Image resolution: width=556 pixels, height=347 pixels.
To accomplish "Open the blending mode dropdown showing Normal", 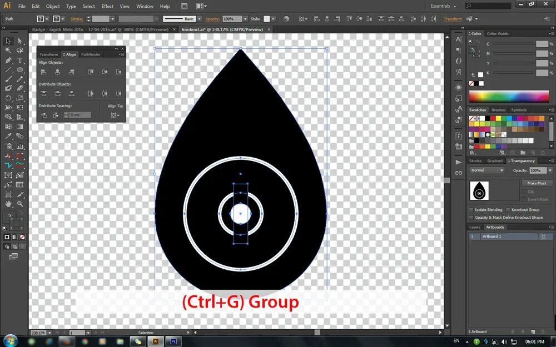I will click(x=487, y=170).
